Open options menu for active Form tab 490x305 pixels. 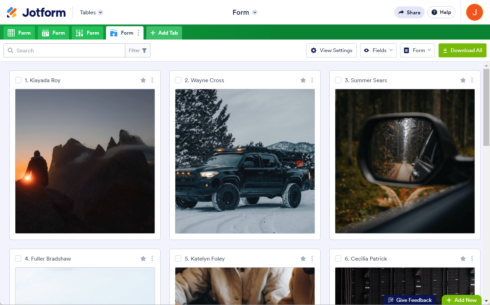[x=139, y=33]
